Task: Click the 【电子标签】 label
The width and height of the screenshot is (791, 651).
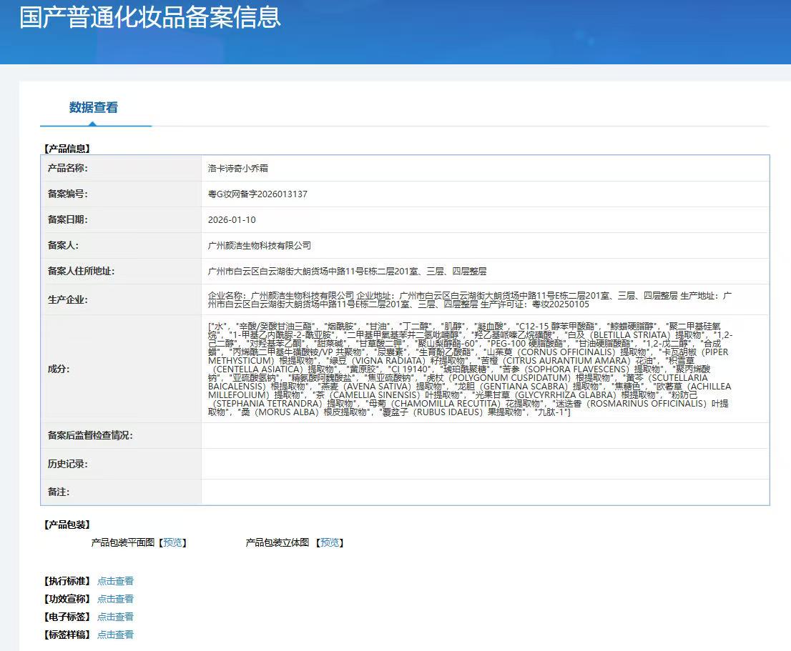Action: pyautogui.click(x=67, y=617)
